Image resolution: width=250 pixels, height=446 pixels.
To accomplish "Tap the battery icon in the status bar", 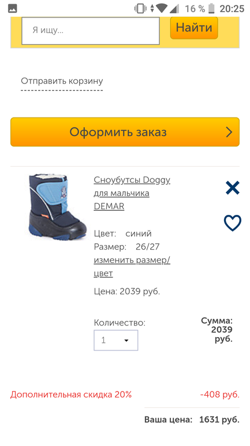I will 211,9.
